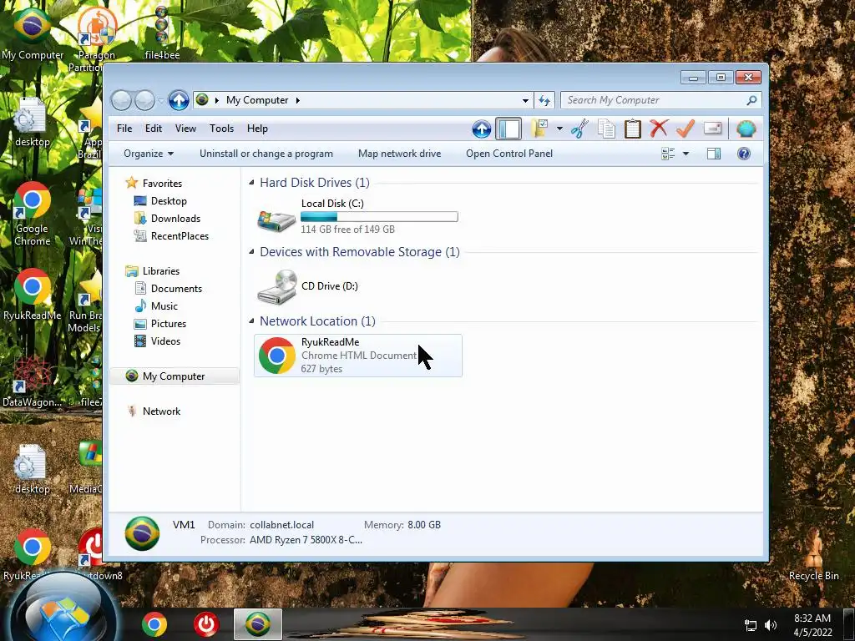Select Network in navigation pane
The height and width of the screenshot is (641, 855).
click(x=161, y=411)
